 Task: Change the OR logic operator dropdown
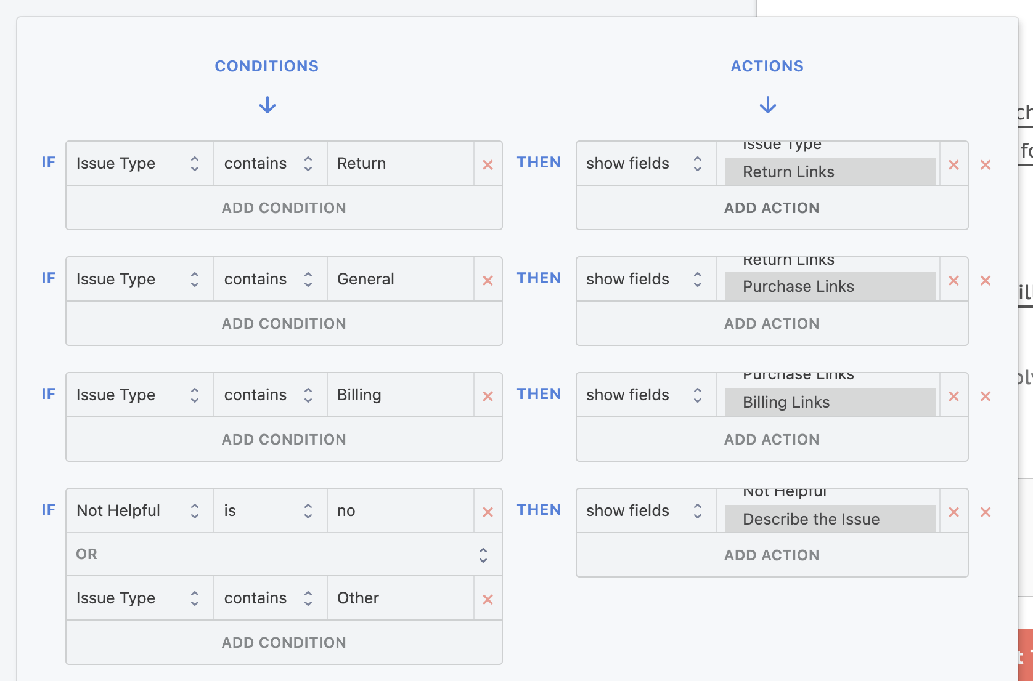click(x=484, y=554)
